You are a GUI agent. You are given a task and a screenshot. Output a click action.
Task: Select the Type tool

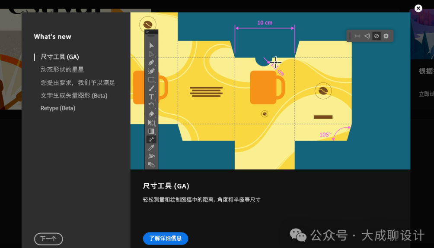click(x=151, y=97)
